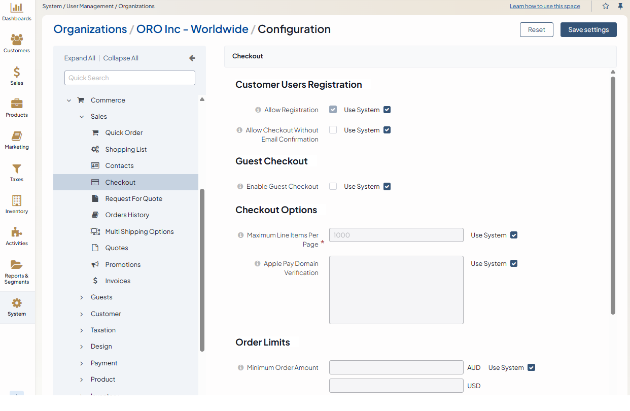Open the Learn how to use this space link
Image resolution: width=630 pixels, height=411 pixels.
click(545, 7)
